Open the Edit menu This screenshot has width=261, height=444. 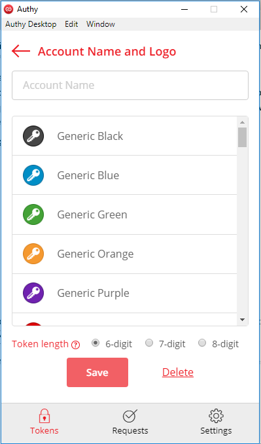coord(71,24)
